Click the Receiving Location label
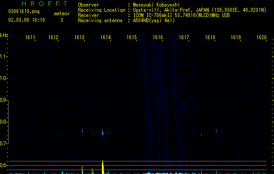Image resolution: width=274 pixels, height=174 pixels. pos(101,10)
